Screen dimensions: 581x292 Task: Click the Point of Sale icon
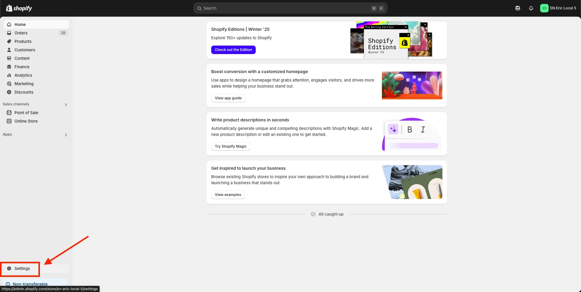click(x=9, y=113)
